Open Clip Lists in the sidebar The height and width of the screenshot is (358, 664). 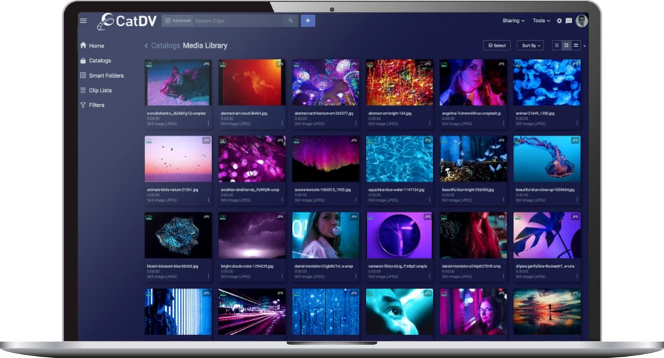pos(100,91)
